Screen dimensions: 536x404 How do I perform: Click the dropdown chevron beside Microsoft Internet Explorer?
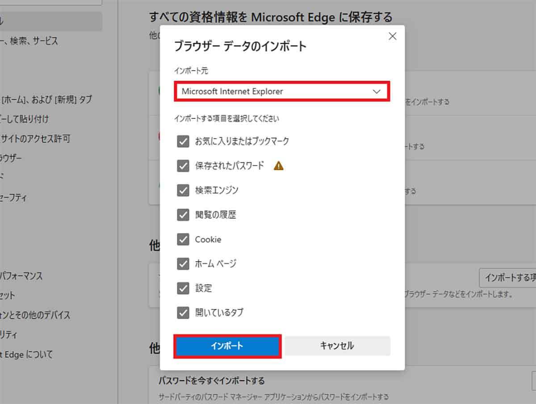(x=377, y=92)
